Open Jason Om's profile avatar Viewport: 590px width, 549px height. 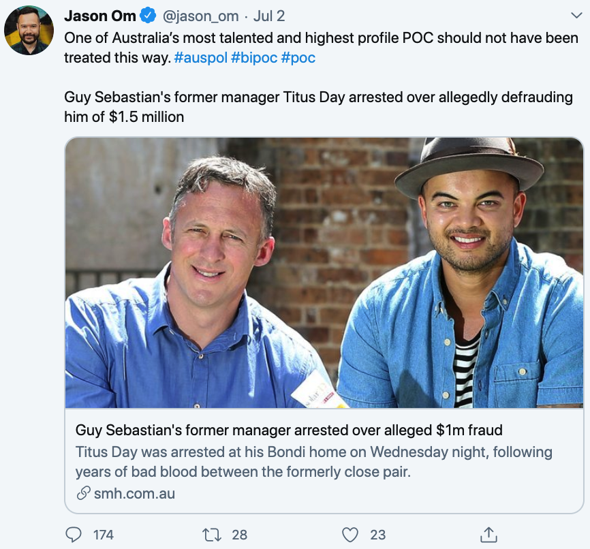tap(29, 30)
